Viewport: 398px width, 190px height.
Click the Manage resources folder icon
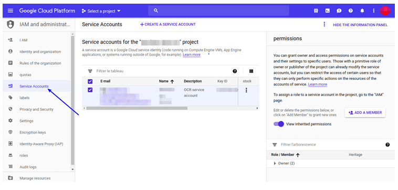pyautogui.click(x=11, y=178)
